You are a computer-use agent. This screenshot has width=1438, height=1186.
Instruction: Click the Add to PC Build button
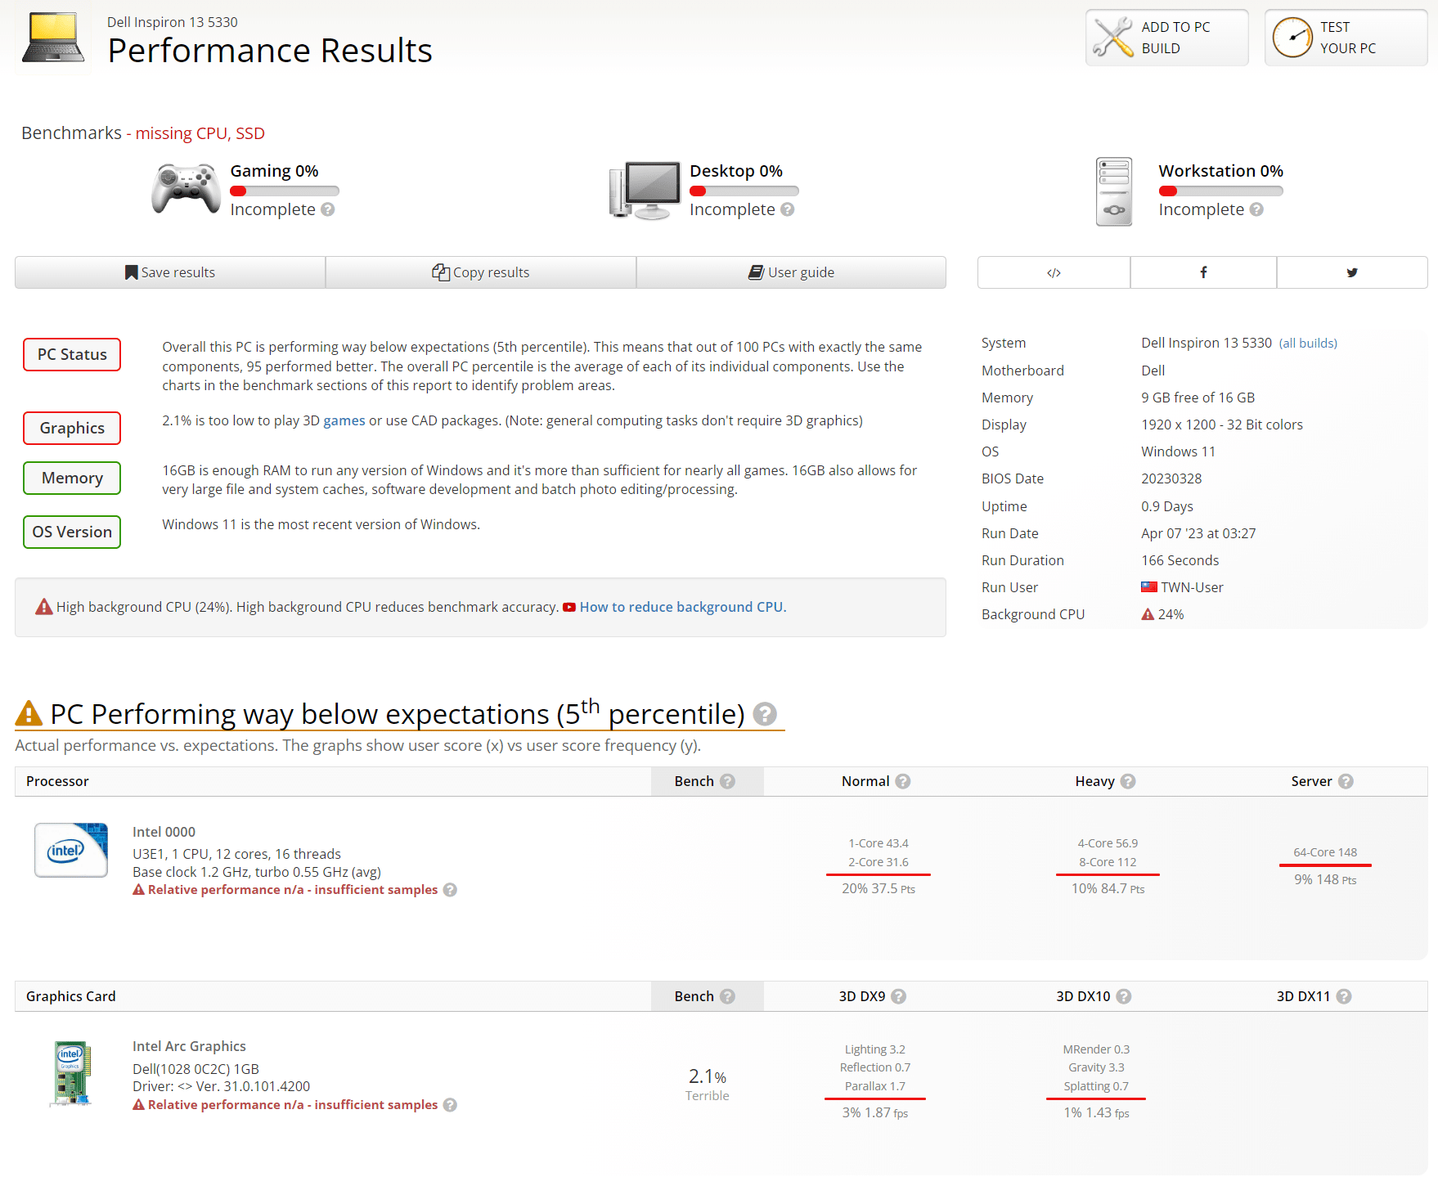click(1166, 38)
